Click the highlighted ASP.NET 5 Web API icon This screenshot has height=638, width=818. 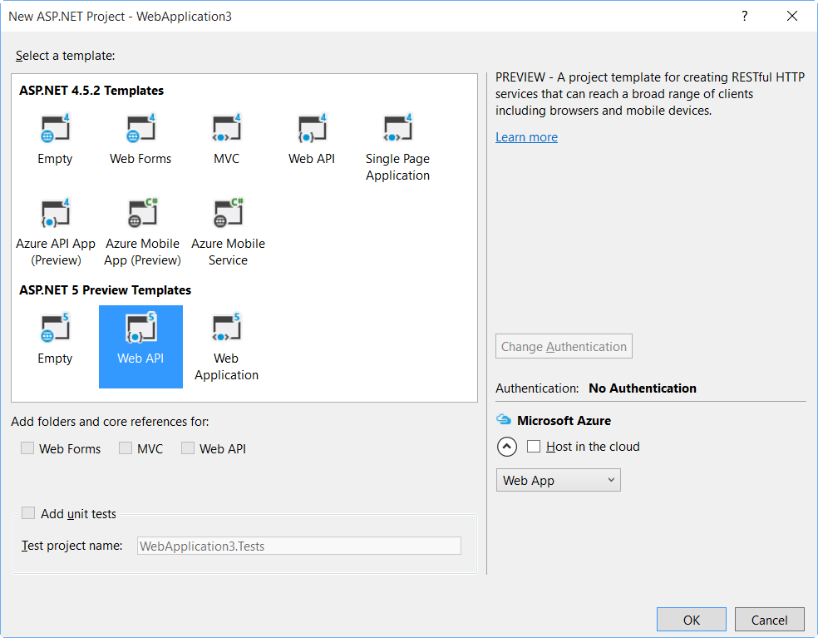(140, 328)
